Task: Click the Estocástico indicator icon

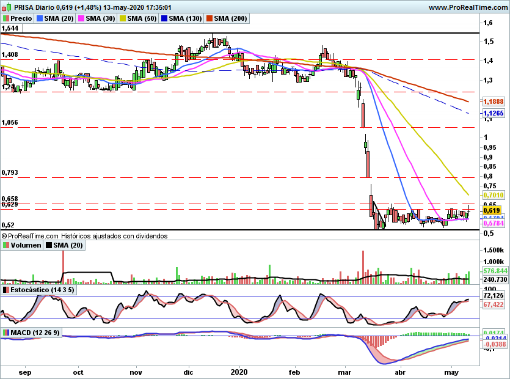Action: click(6, 289)
